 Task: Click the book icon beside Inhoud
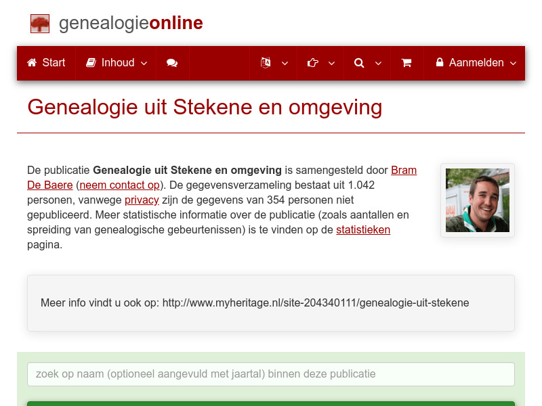pos(91,62)
